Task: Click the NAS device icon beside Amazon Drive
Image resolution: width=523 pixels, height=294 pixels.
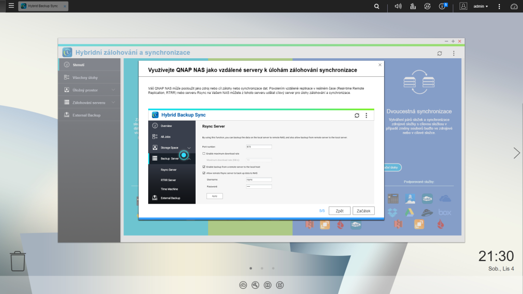Action: point(393,199)
